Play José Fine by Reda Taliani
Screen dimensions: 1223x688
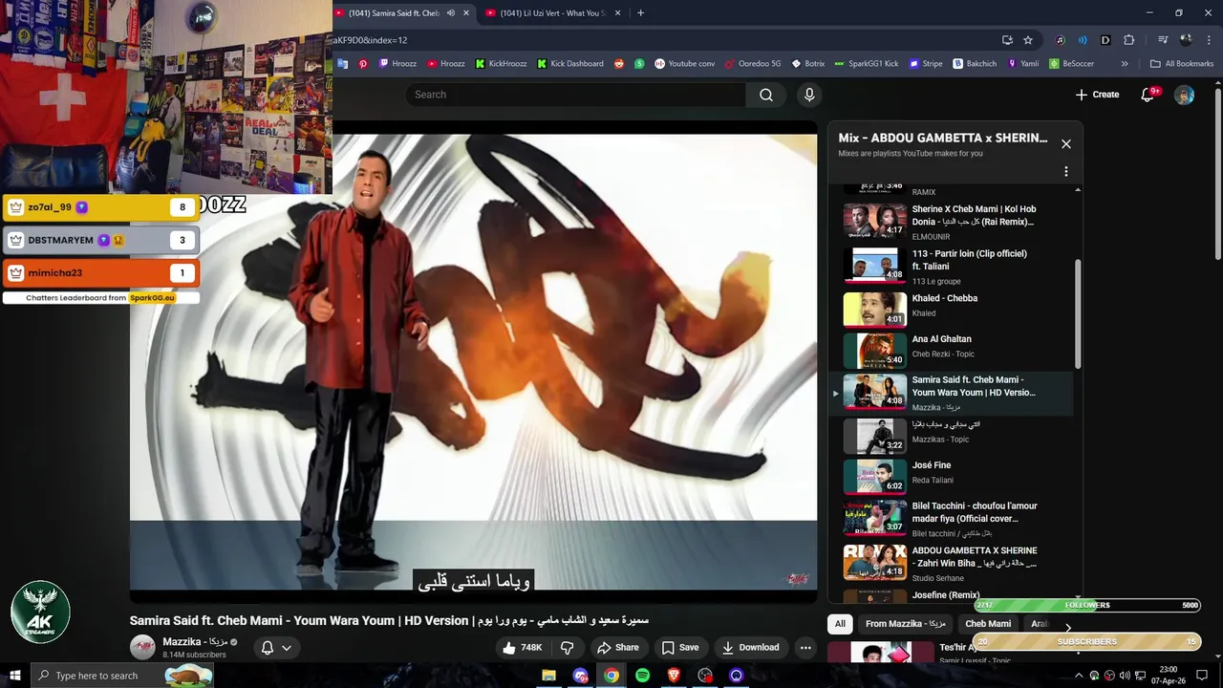tap(951, 476)
